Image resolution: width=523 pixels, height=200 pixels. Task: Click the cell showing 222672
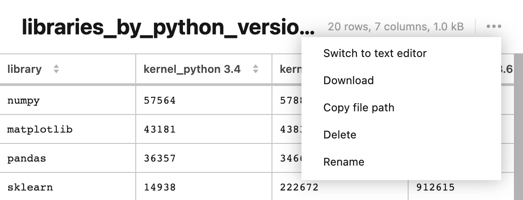[299, 187]
